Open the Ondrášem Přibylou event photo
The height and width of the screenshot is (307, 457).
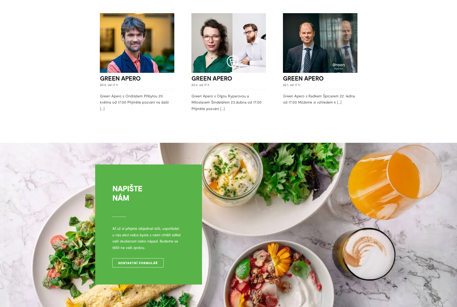137,43
